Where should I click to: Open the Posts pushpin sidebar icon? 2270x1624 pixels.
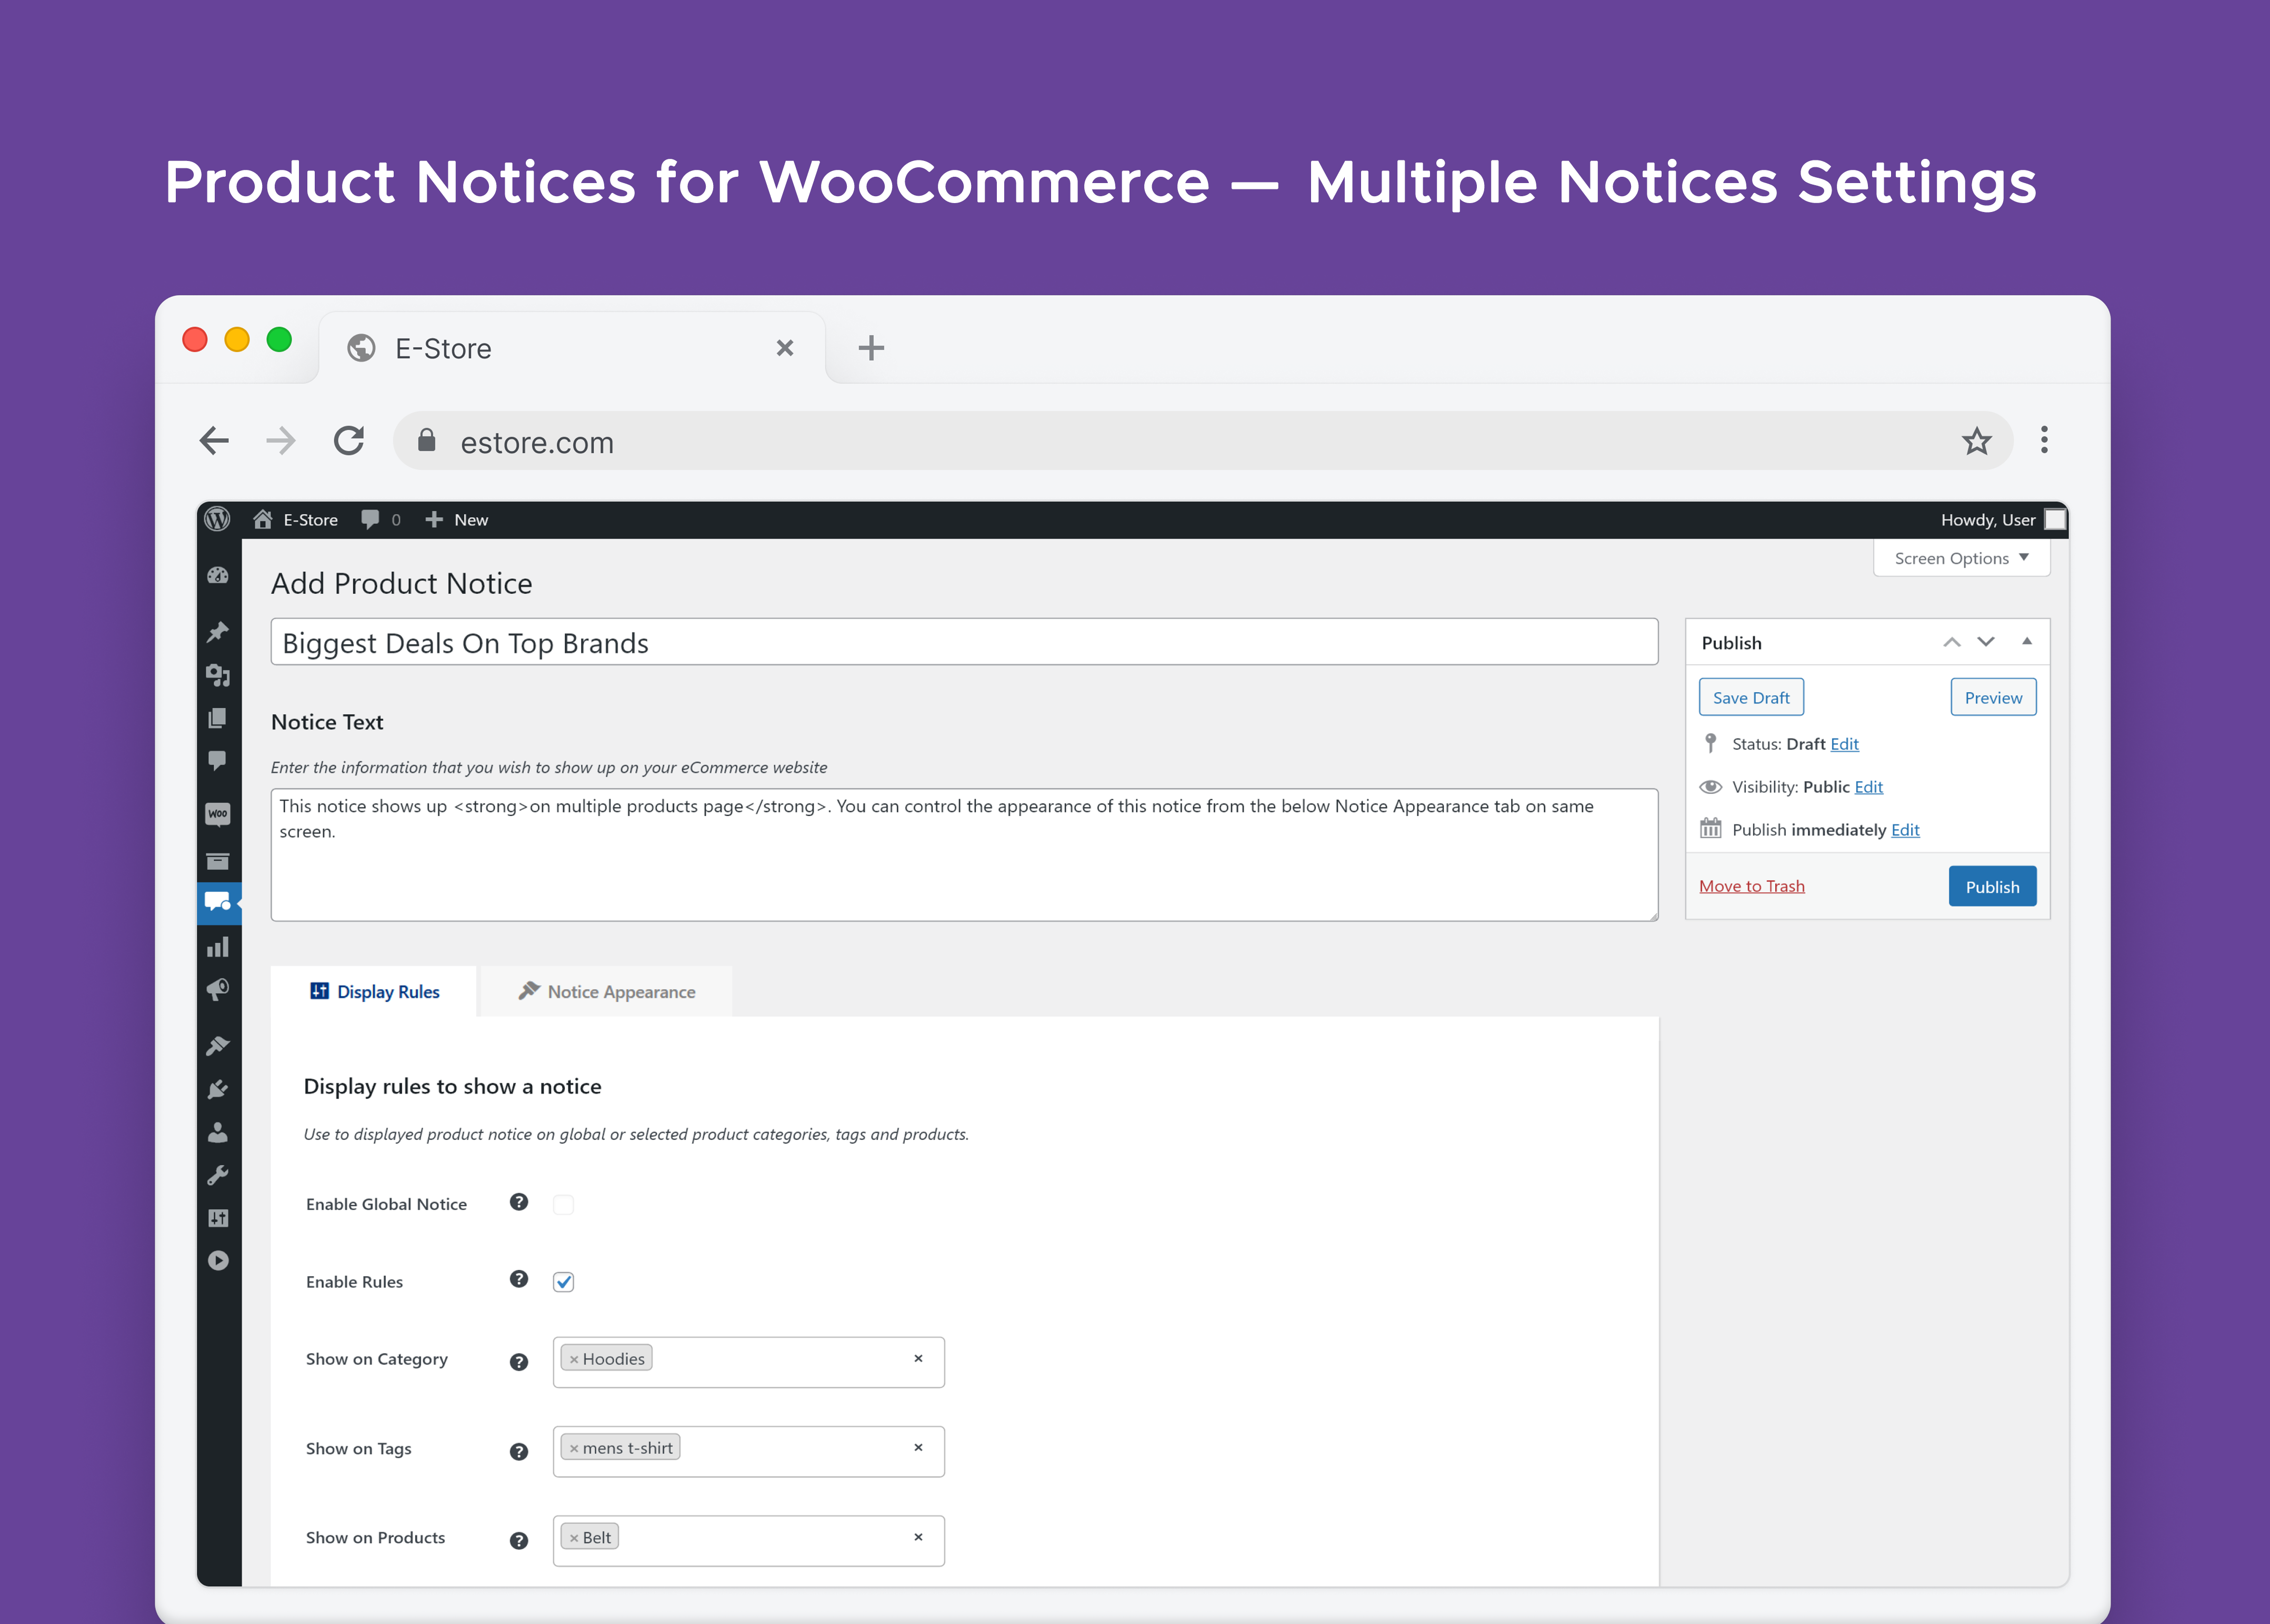(x=218, y=631)
